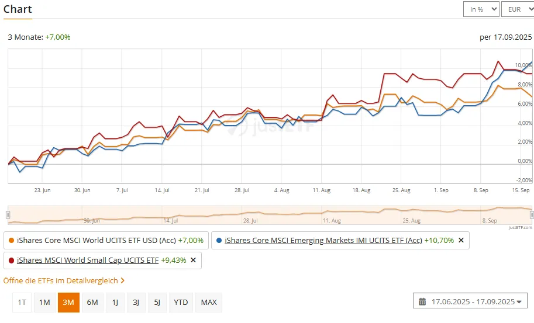The width and height of the screenshot is (534, 323).
Task: Select the 6M time range
Action: (92, 302)
